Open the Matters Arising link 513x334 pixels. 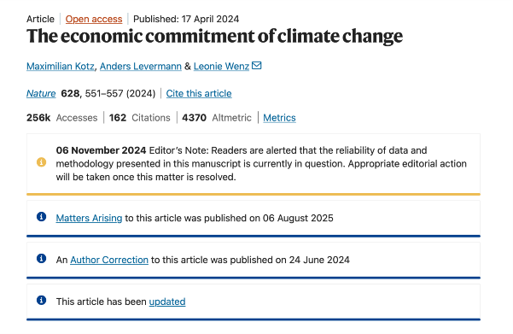(x=89, y=218)
